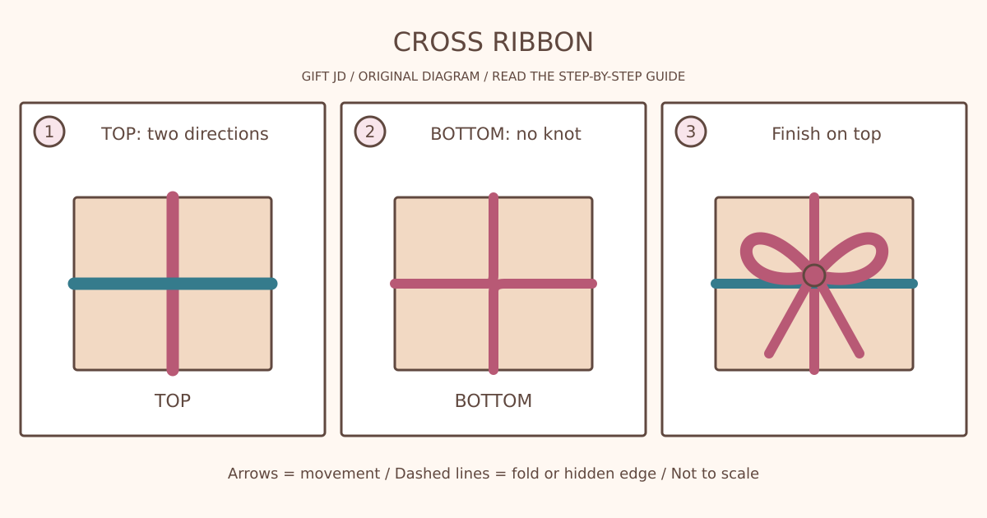The image size is (987, 518).
Task: Click the step 2 number badge
Action: [370, 132]
